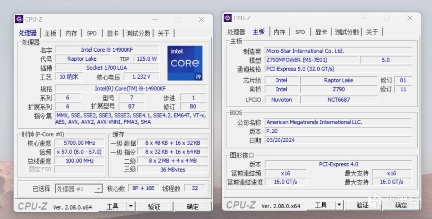This screenshot has height=219, width=432.
Task: Click 验证 button in left CPU-Z window
Action: coord(154,206)
